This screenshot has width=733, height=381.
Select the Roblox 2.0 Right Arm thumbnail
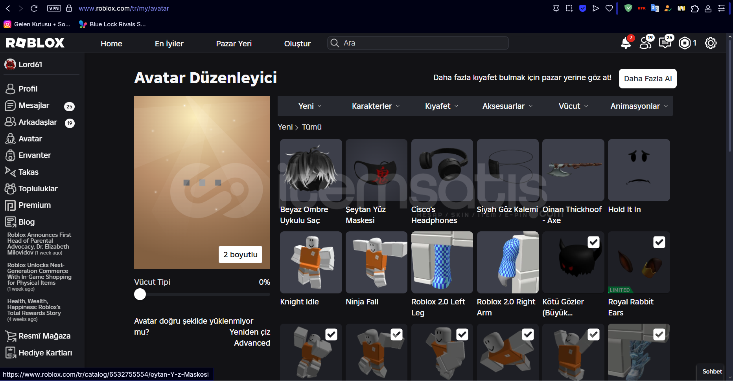(x=508, y=262)
